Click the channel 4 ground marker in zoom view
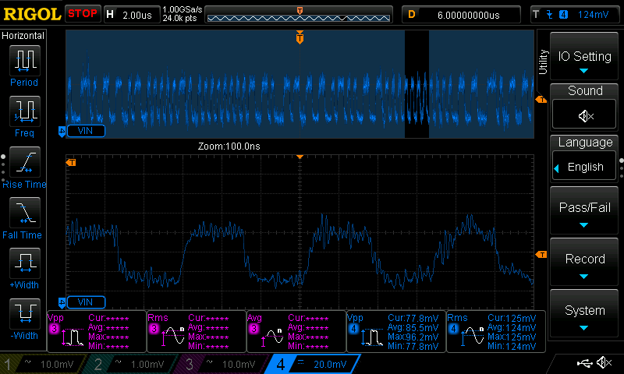 (x=62, y=303)
